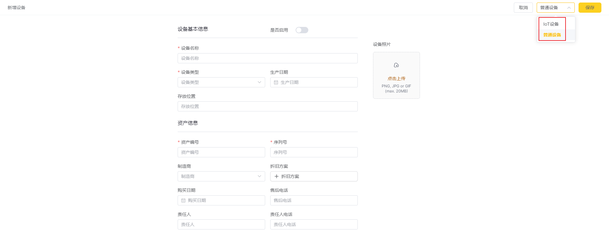Click the 设备照片 label
This screenshot has width=609, height=245.
tap(382, 44)
